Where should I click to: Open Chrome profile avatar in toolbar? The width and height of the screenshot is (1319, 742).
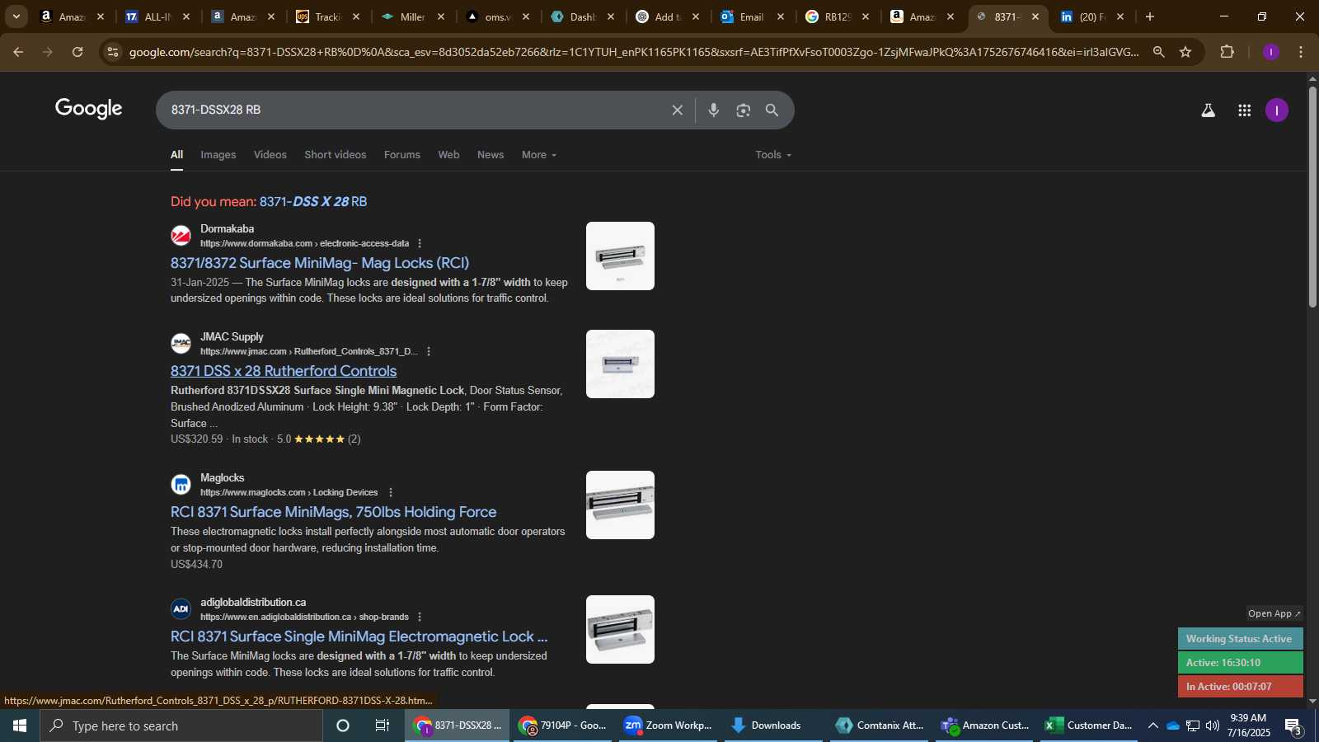[x=1271, y=52]
